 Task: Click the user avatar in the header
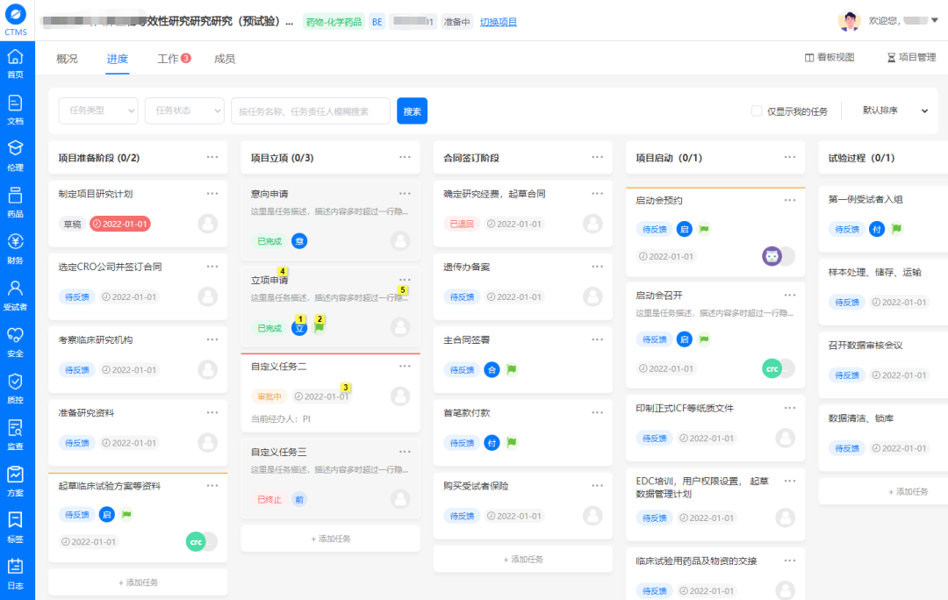pos(849,20)
